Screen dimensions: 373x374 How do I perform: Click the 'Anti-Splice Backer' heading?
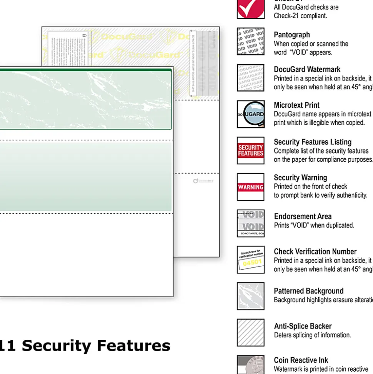click(x=303, y=326)
